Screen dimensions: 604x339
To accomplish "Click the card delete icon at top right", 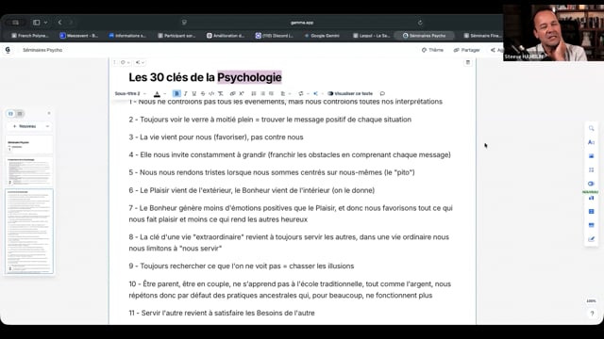I will point(468,62).
